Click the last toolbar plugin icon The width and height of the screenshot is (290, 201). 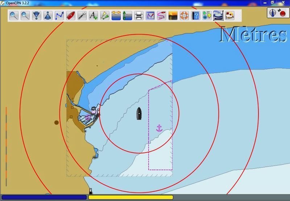pyautogui.click(x=230, y=16)
